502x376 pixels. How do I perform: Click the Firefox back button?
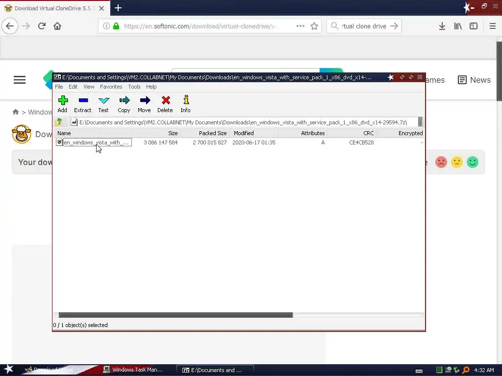pyautogui.click(x=10, y=26)
